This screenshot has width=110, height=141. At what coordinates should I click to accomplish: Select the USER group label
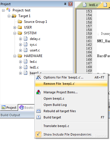[x=28, y=27]
